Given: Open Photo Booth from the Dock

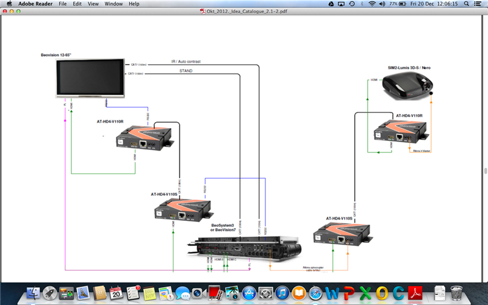Looking at the screenshot, I should 216,293.
